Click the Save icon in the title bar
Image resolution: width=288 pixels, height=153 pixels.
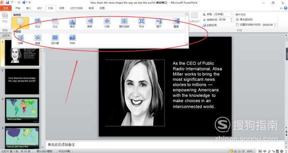point(7,3)
